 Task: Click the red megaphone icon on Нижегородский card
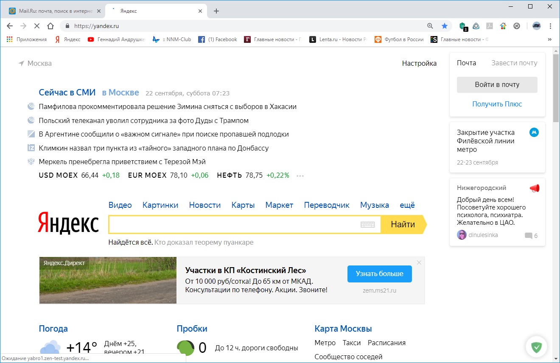pyautogui.click(x=534, y=188)
